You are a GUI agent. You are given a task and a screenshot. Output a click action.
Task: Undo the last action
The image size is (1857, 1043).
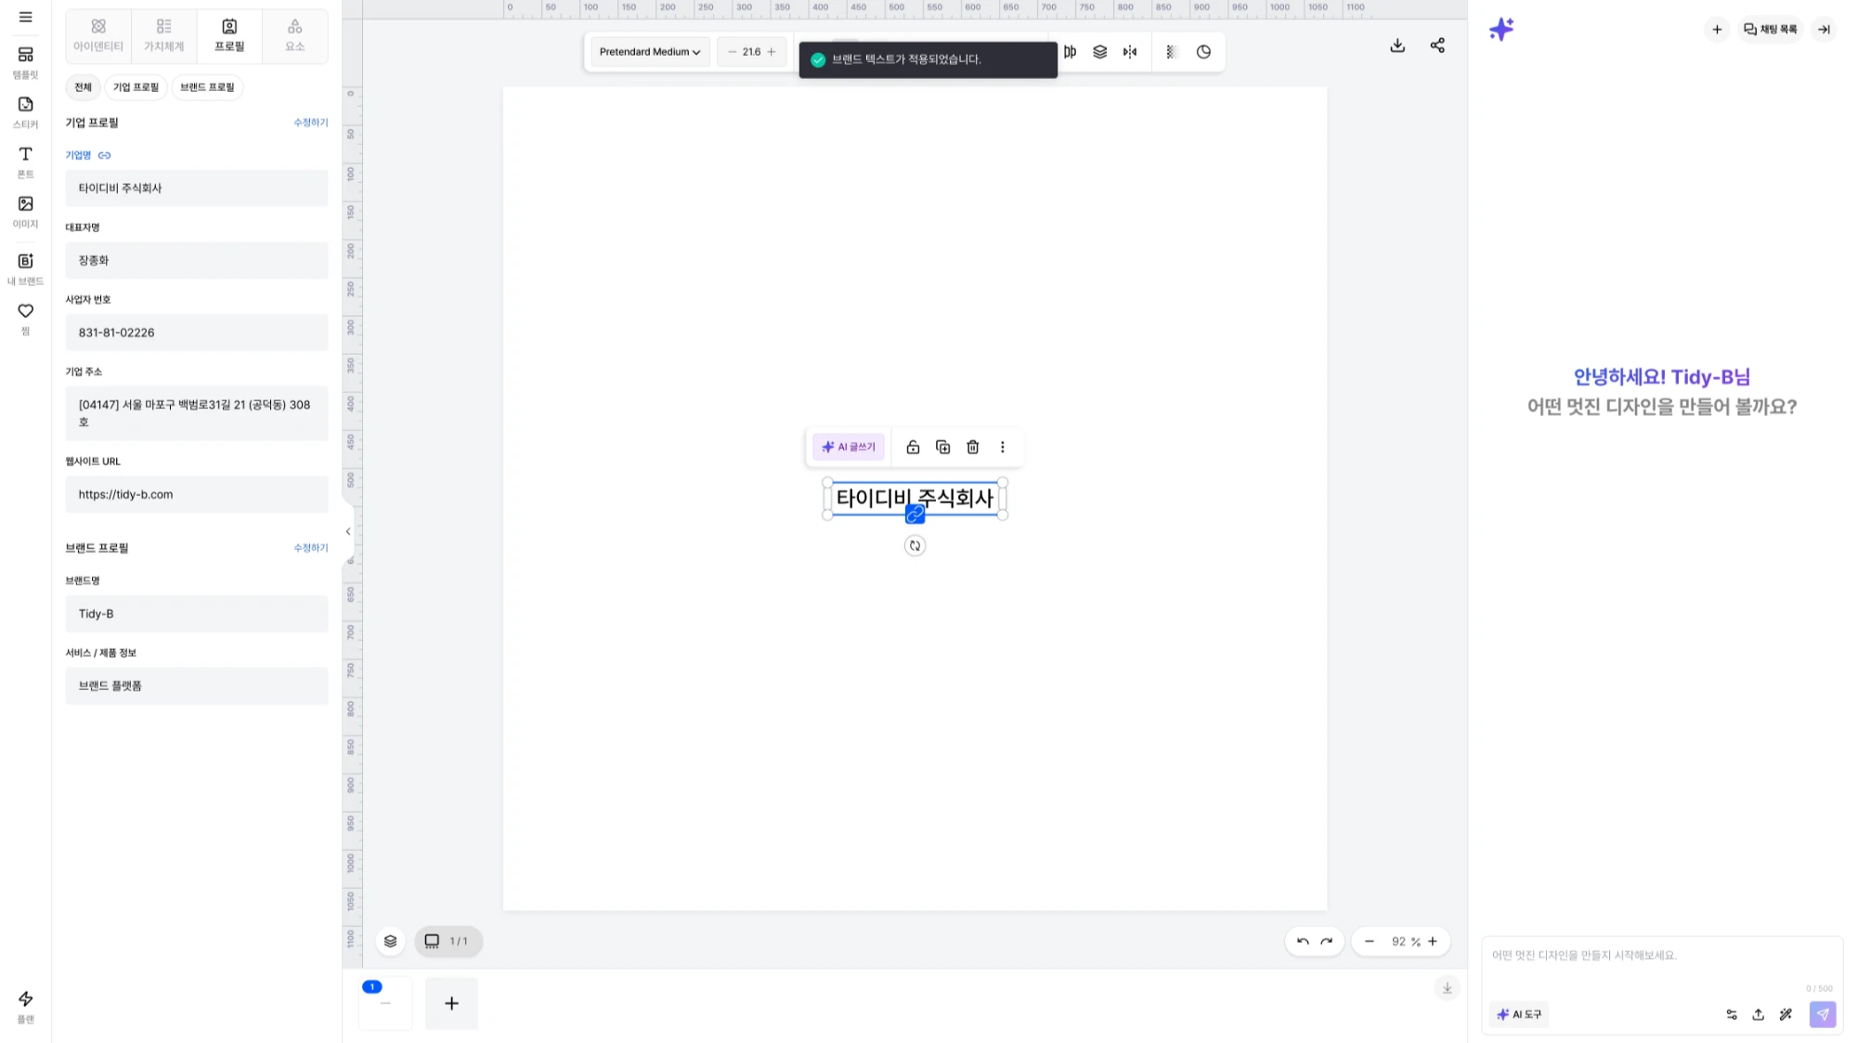click(1303, 942)
